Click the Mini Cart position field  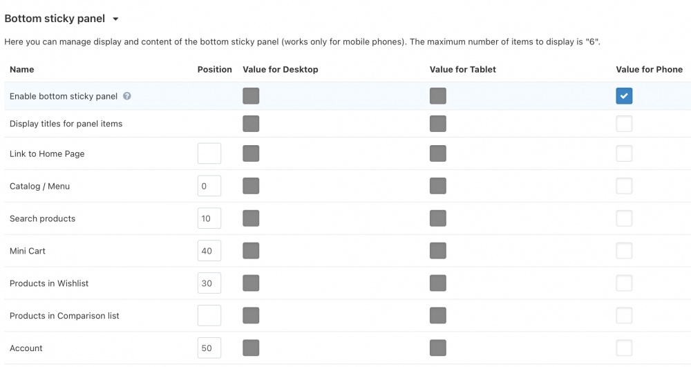coord(209,251)
